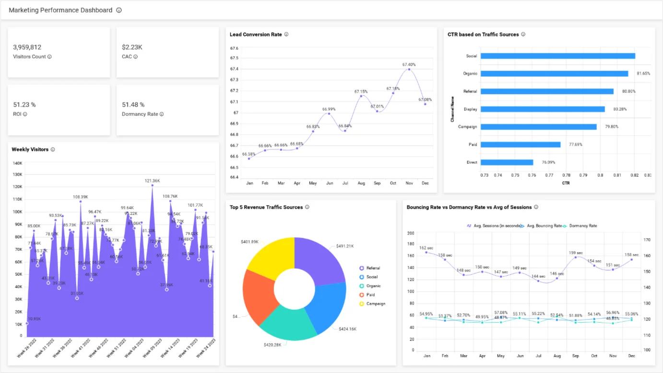Viewport: 663px width, 373px height.
Task: Click the Organic bar in CTR chart
Action: pyautogui.click(x=554, y=74)
